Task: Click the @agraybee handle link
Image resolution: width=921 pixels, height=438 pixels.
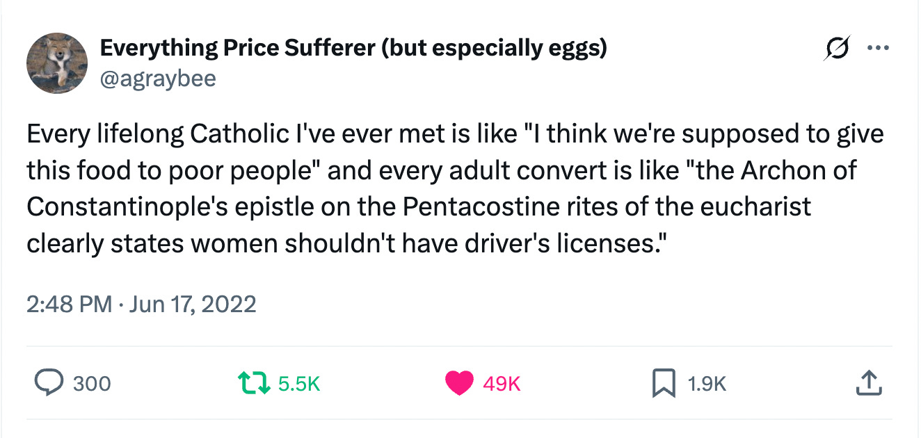Action: coord(159,79)
